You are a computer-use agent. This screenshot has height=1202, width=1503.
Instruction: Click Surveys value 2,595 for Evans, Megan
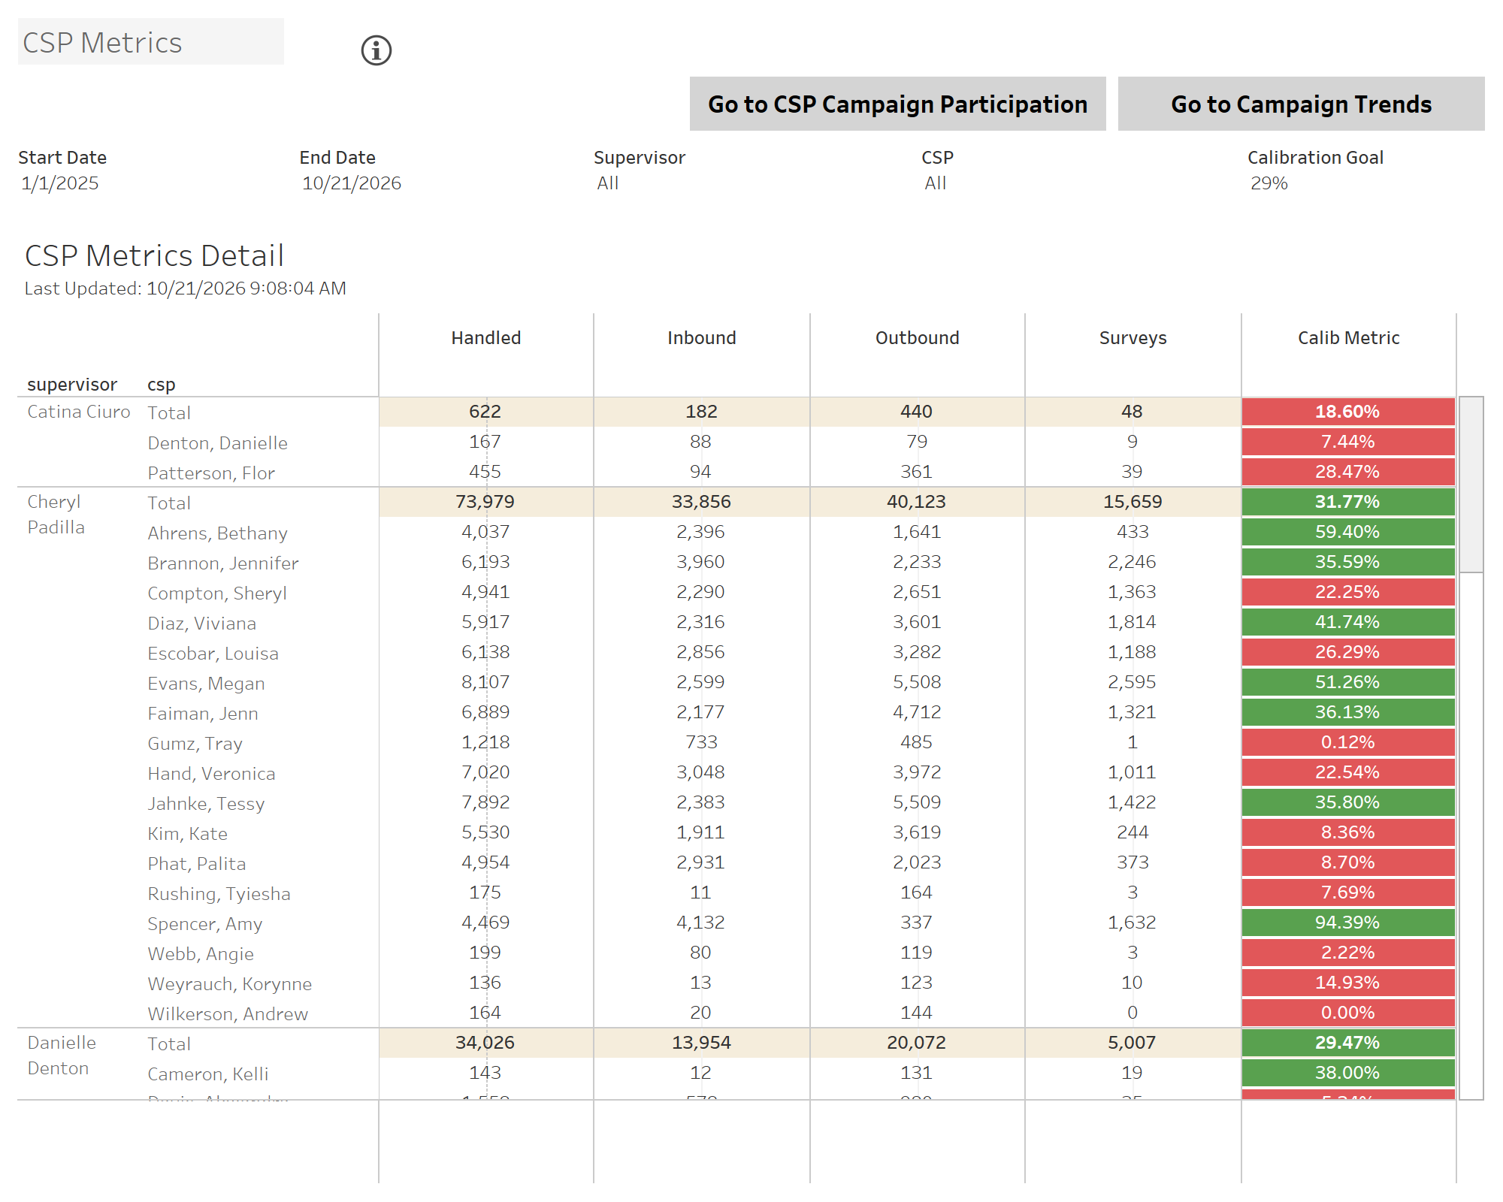click(1132, 682)
